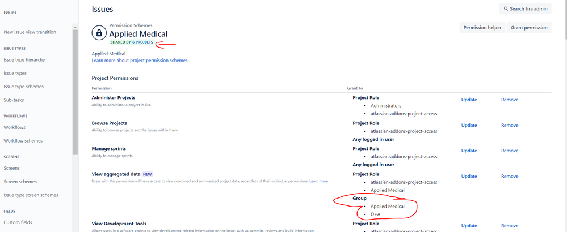This screenshot has width=567, height=232.
Task: Open Custom fields in the sidebar
Action: click(18, 222)
